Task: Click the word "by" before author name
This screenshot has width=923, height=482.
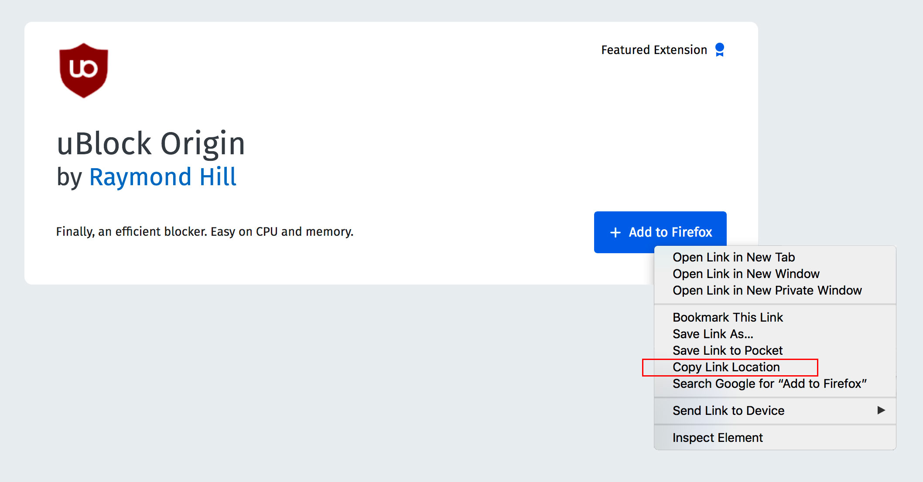Action: tap(69, 178)
